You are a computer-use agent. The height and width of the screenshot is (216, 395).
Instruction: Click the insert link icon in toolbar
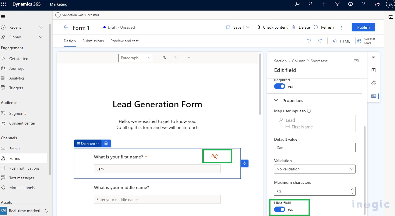pos(165,58)
